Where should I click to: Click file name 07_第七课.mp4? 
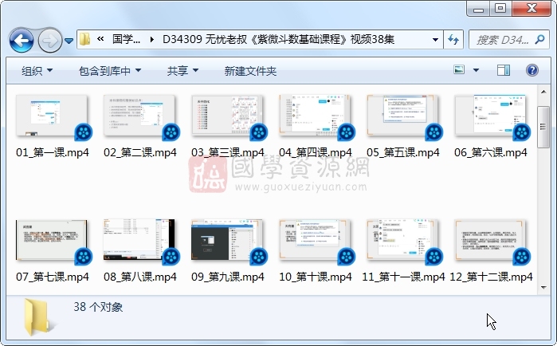[53, 277]
